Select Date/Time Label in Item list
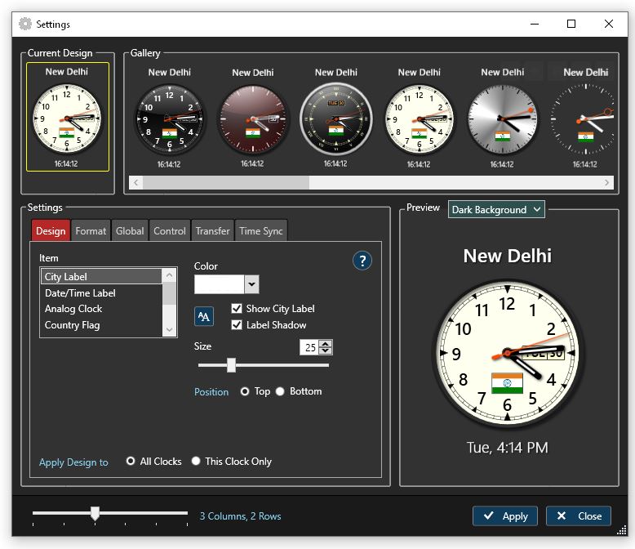635x549 pixels. [101, 292]
